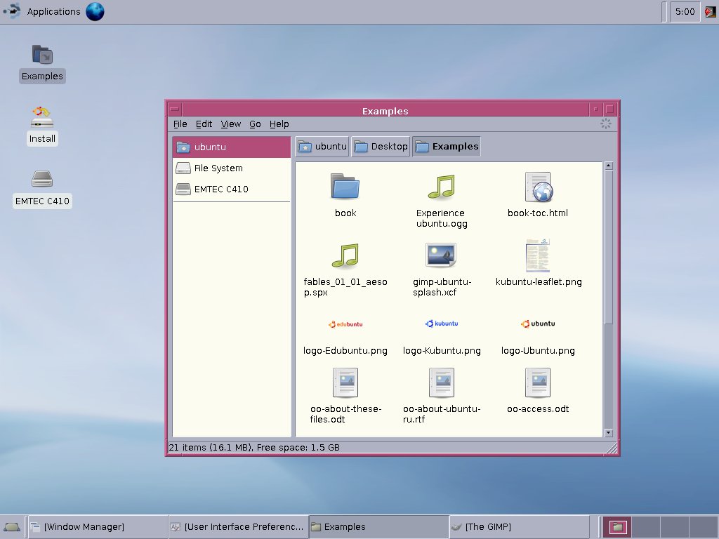Open the Applications menu
The width and height of the screenshot is (719, 539).
(53, 11)
